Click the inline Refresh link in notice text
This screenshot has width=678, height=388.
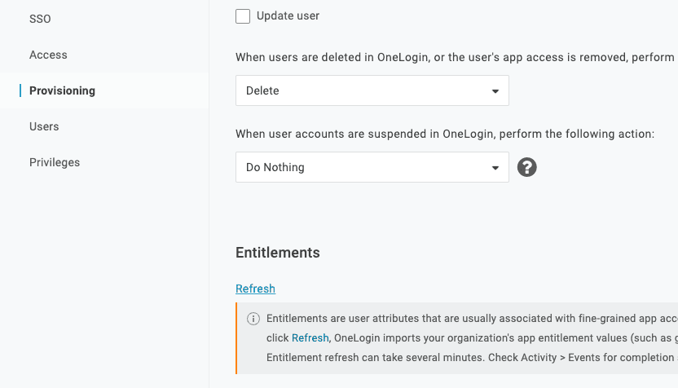(310, 338)
